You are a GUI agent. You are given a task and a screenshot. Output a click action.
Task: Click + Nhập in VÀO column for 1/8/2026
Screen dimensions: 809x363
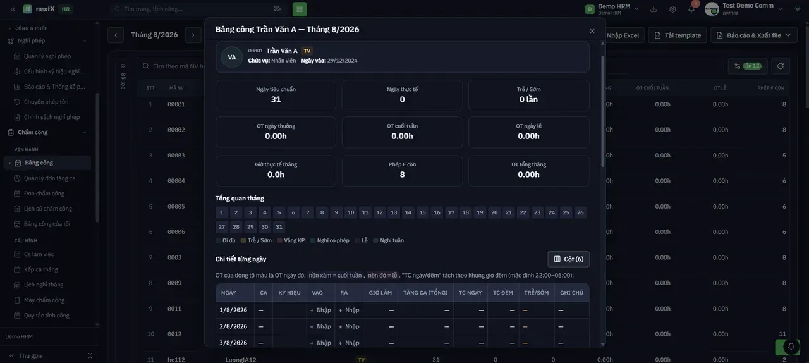(x=320, y=310)
